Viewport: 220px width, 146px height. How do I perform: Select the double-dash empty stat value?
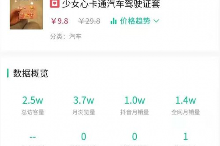click(33, 137)
